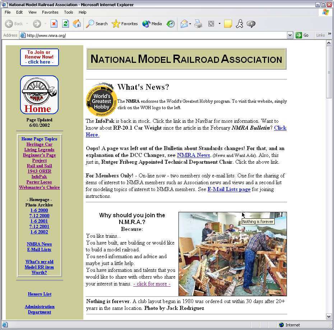
Task: Open the Mail button dropdown arrow
Action: click(x=190, y=24)
